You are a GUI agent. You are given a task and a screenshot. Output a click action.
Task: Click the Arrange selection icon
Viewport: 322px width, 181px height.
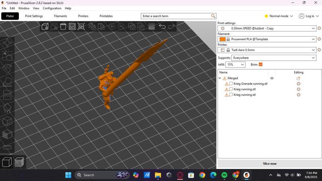click(x=81, y=27)
